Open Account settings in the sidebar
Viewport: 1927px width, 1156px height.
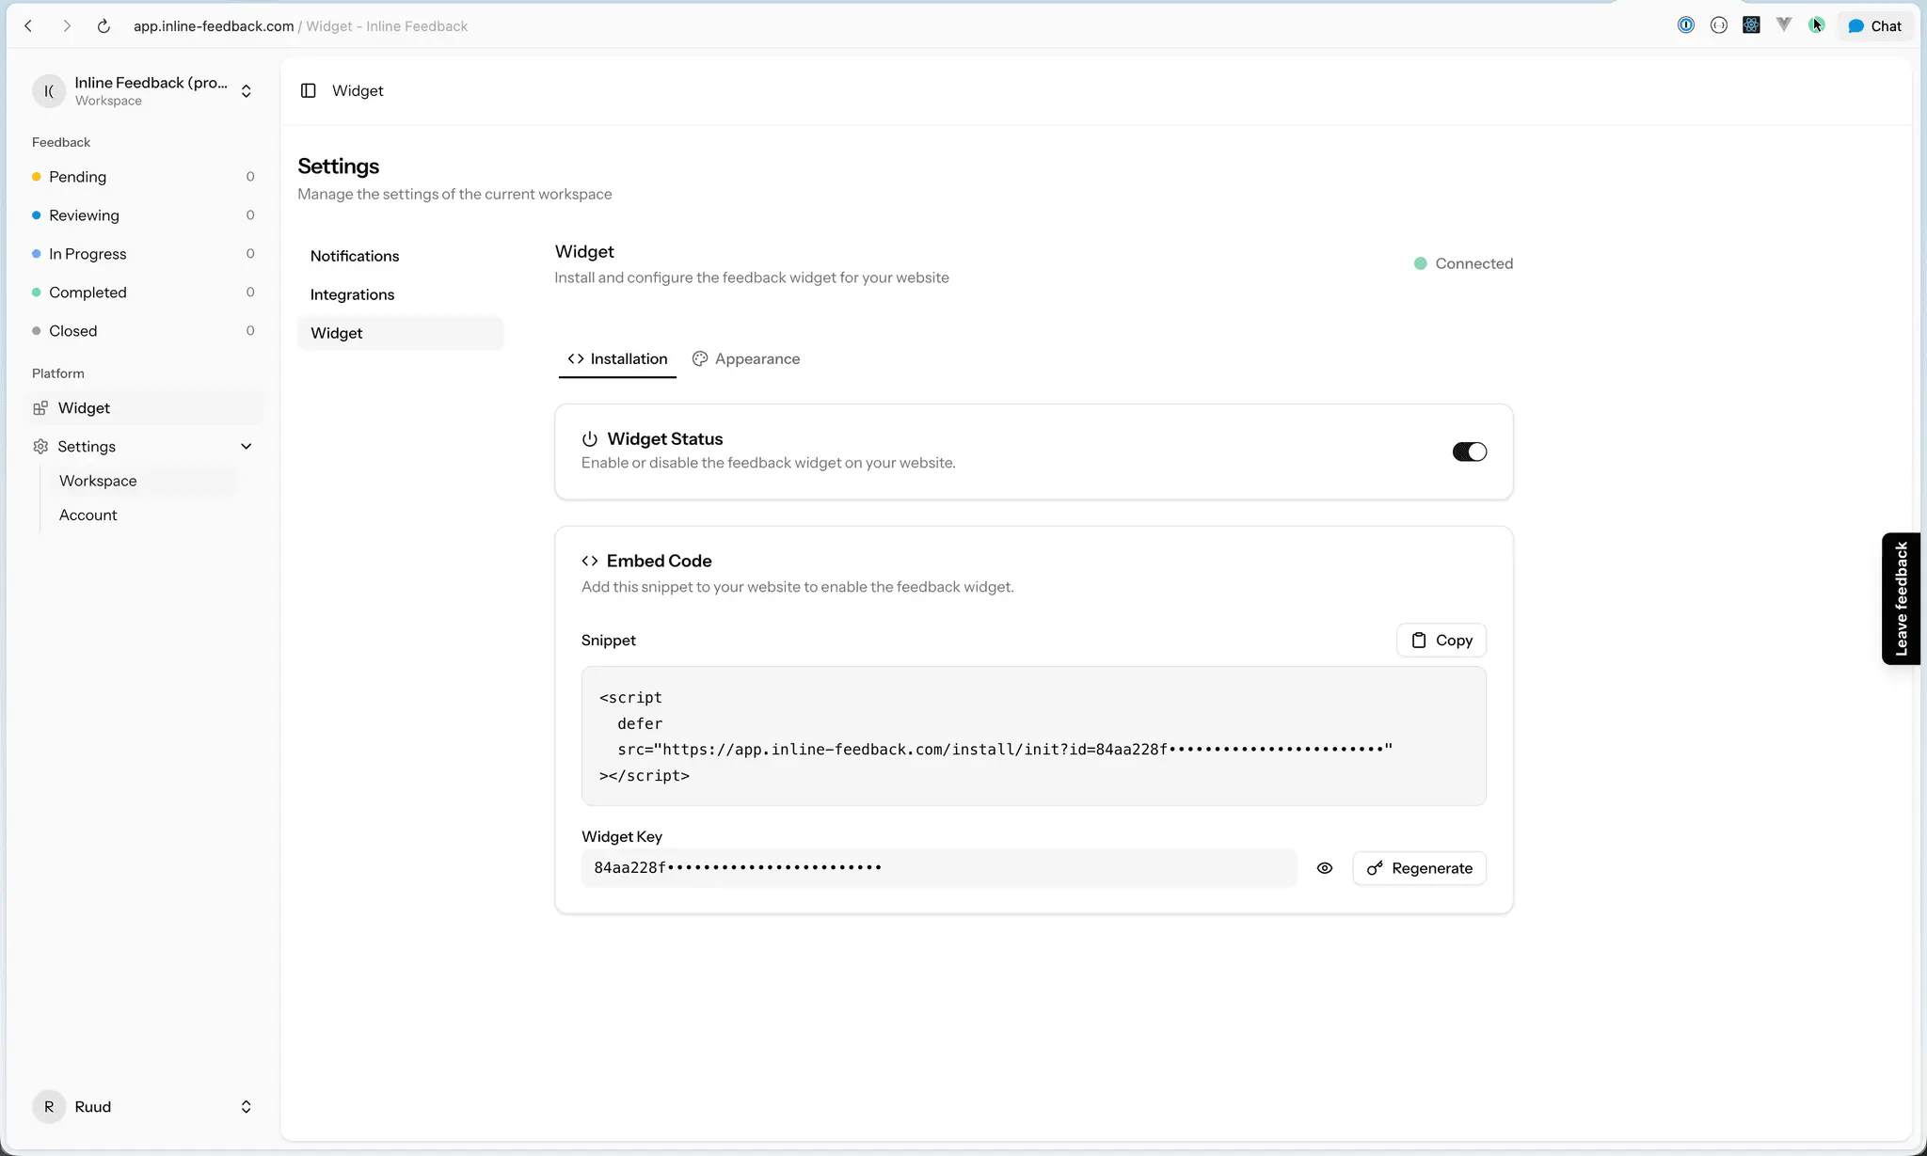click(141, 515)
